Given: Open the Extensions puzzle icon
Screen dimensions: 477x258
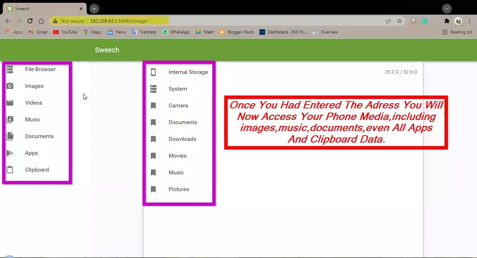Looking at the screenshot, I should coord(447,21).
